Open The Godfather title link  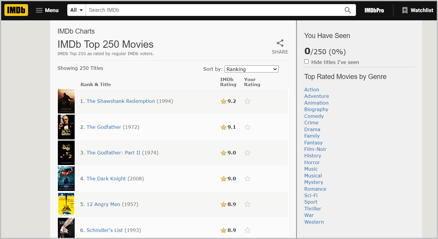coord(104,127)
